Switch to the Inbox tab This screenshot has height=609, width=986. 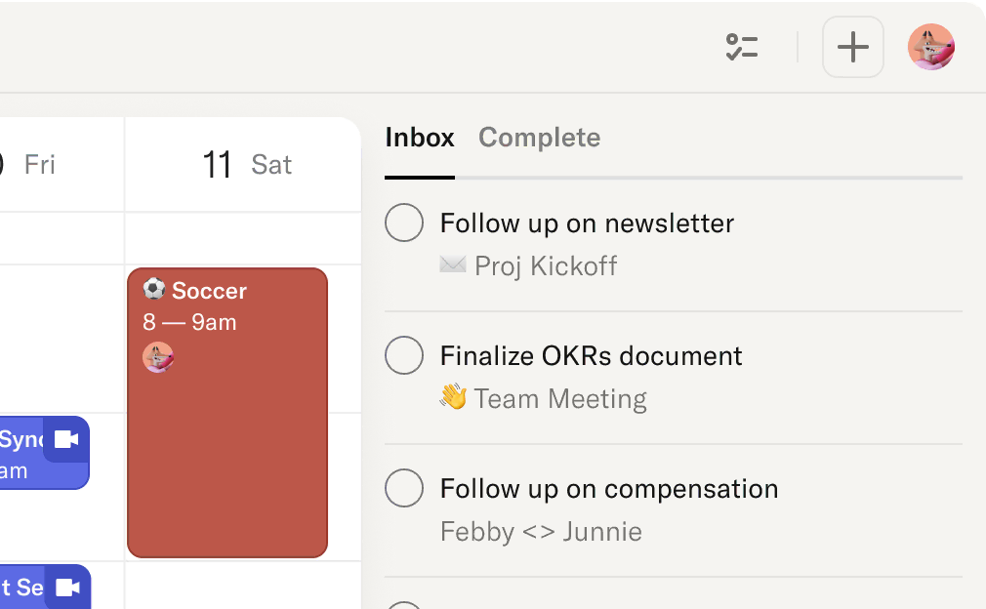420,138
